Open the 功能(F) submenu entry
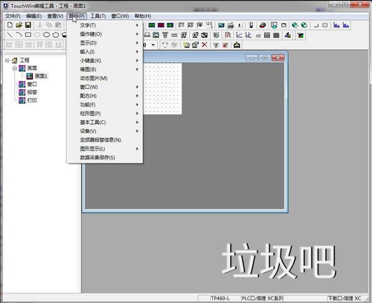The height and width of the screenshot is (303, 372). click(105, 104)
